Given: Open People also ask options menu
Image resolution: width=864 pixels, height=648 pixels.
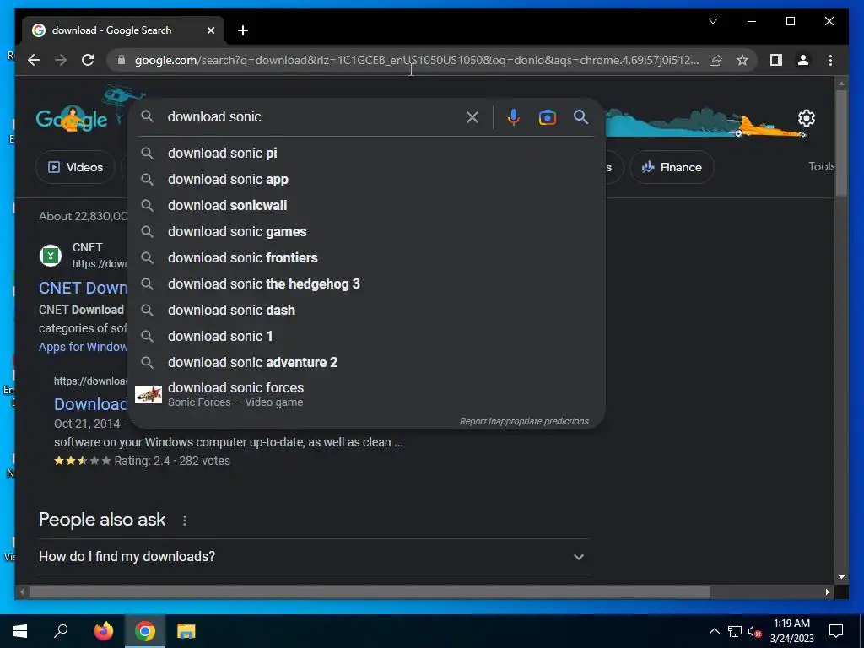Looking at the screenshot, I should tap(185, 520).
